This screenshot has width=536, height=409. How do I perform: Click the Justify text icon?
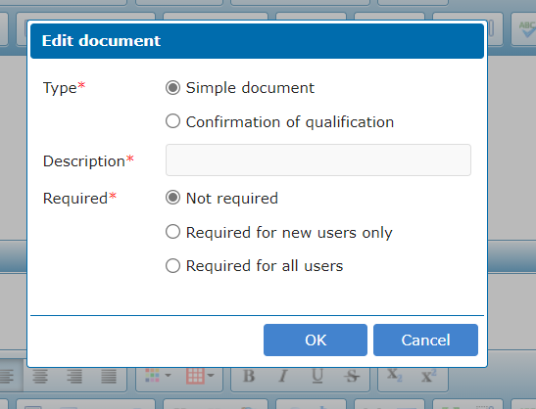pyautogui.click(x=109, y=376)
